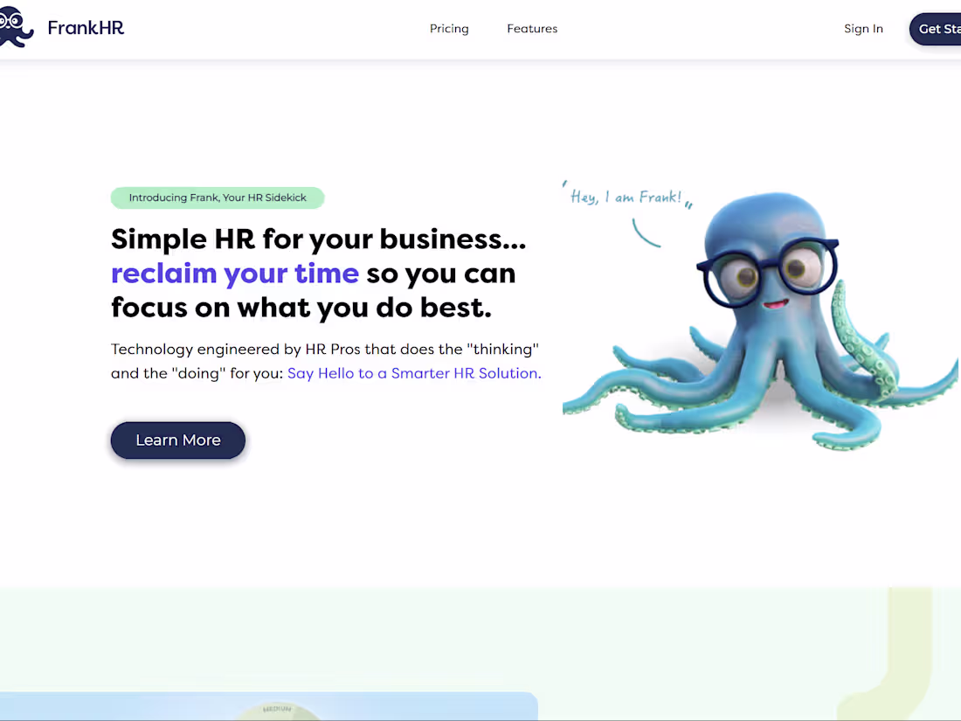Click the Learn More button
961x721 pixels.
point(177,440)
